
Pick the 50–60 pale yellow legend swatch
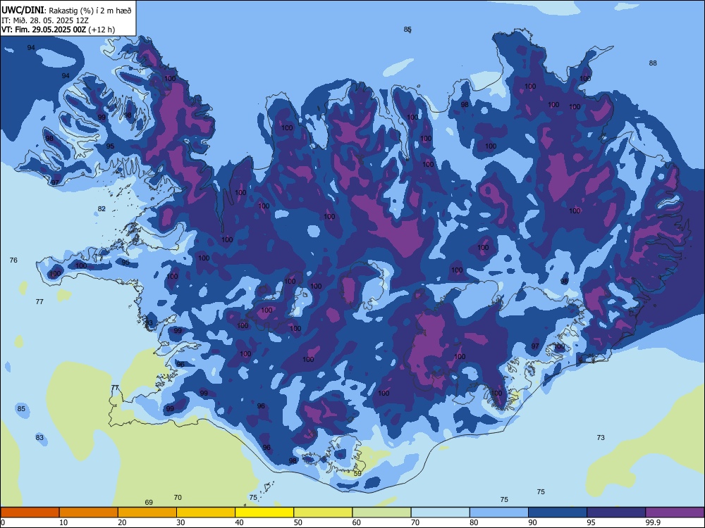[x=323, y=513]
